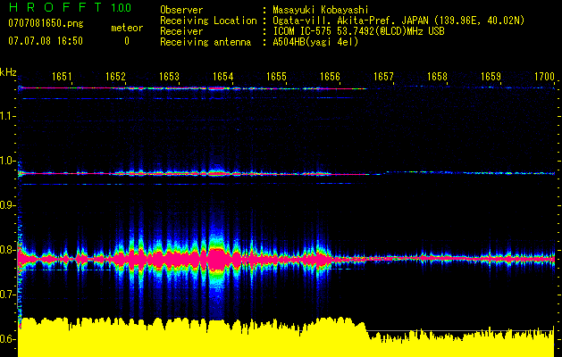Click the 1656 time axis marker
The width and height of the screenshot is (562, 357).
[330, 77]
